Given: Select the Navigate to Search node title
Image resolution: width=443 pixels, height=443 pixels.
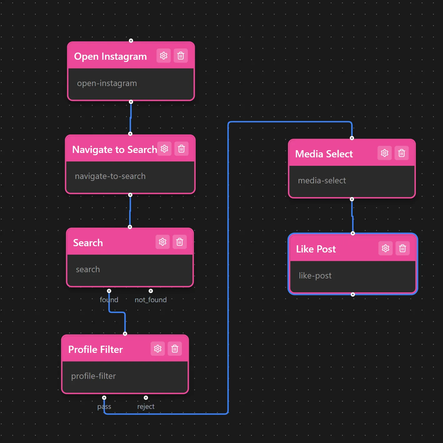Looking at the screenshot, I should (x=114, y=150).
